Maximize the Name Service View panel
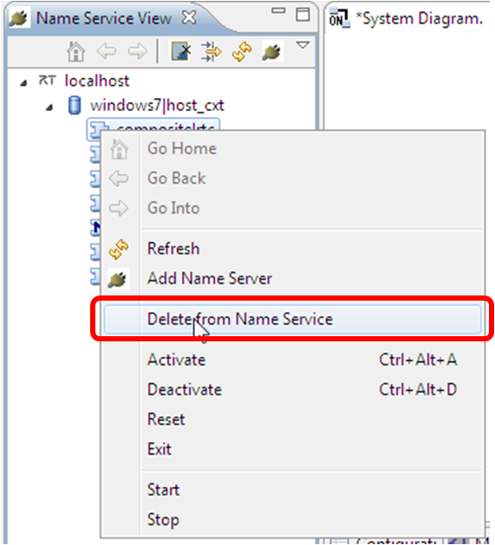Viewport: 495px width, 545px height. click(x=303, y=15)
